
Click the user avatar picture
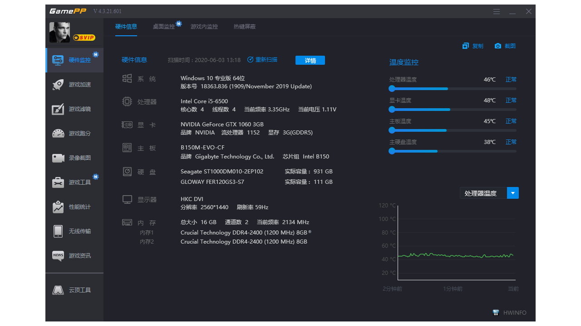click(x=59, y=33)
